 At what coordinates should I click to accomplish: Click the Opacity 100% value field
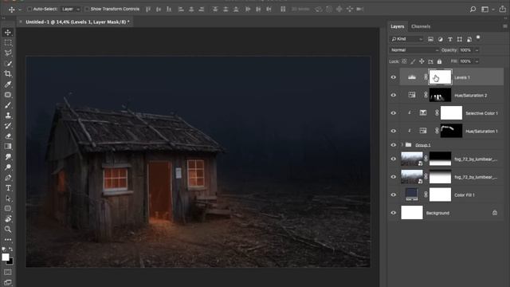point(465,50)
